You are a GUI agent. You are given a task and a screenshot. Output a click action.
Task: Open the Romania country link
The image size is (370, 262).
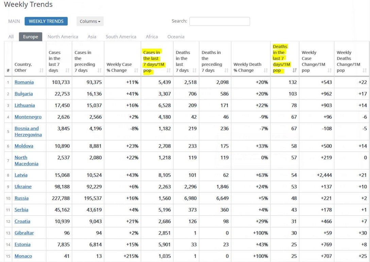pos(24,82)
